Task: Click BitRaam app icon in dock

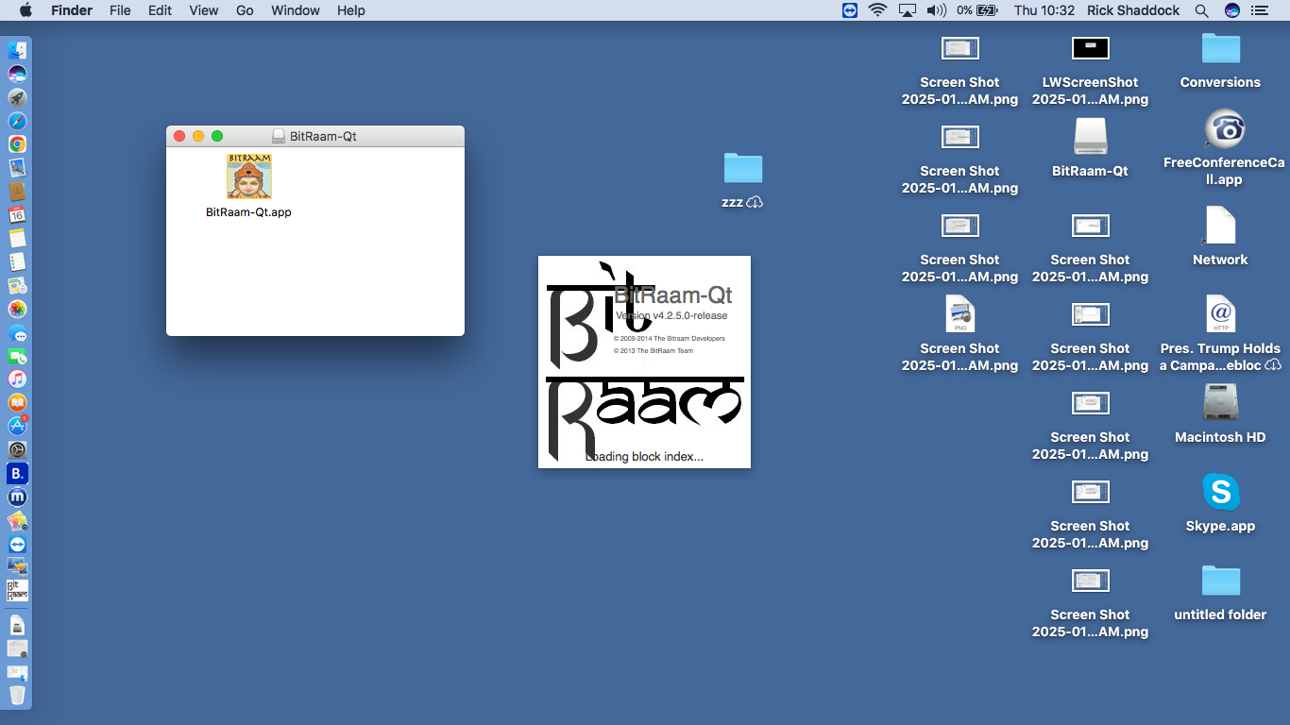Action: click(17, 591)
